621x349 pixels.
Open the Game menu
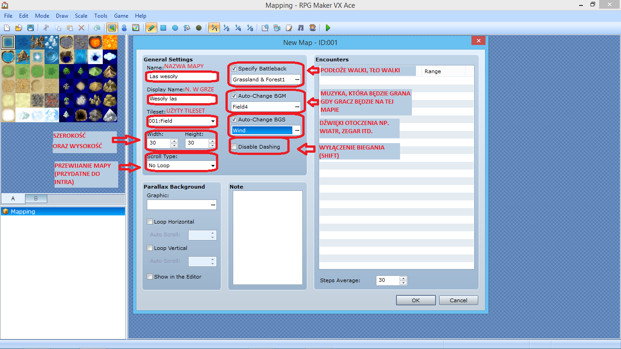(121, 16)
